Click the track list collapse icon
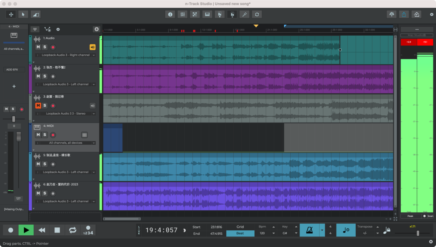Viewport: 436px width, 247px height. (x=35, y=29)
